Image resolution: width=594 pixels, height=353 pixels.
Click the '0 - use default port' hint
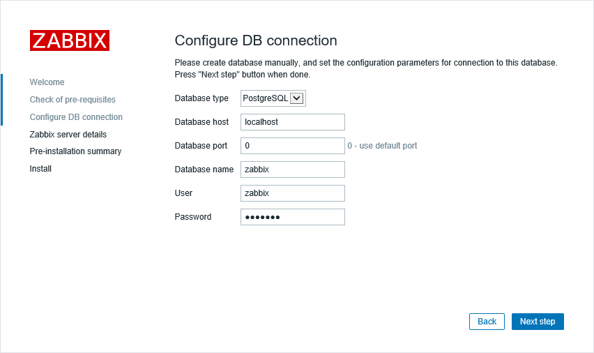[x=382, y=146]
